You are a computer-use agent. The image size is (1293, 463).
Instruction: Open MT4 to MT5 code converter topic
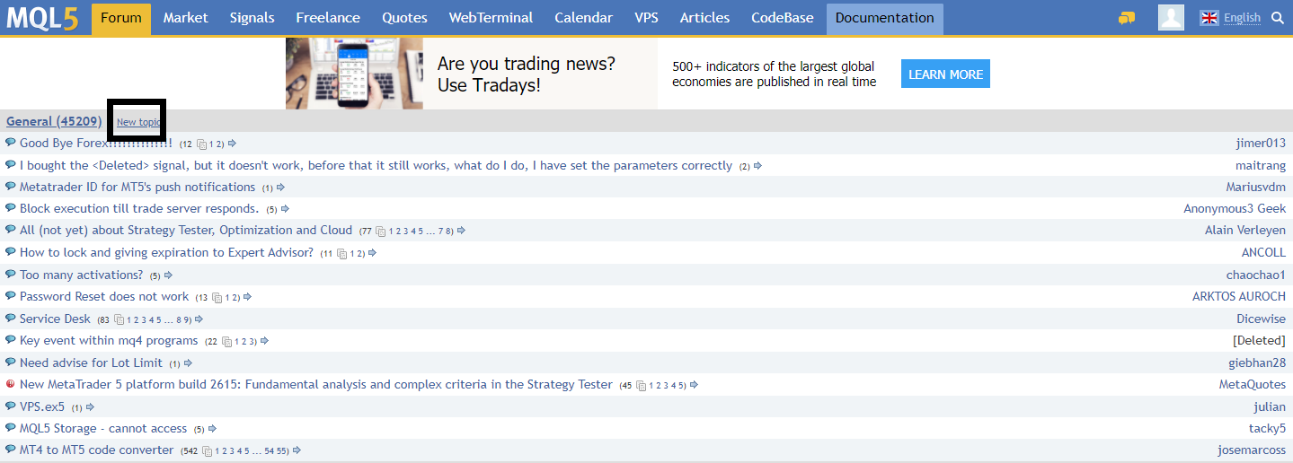pyautogui.click(x=96, y=450)
